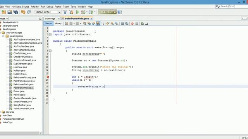Click the garbage collection icon beside memory bar
The height and width of the screenshot is (139, 248).
coord(120,12)
